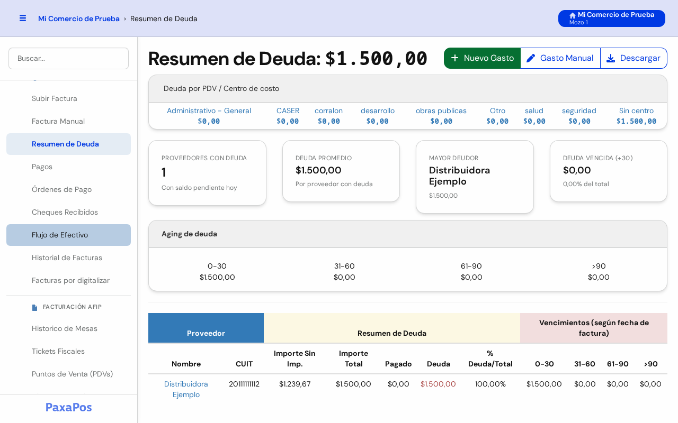Open Factura Manual in the sidebar
678x423 pixels.
(x=68, y=121)
